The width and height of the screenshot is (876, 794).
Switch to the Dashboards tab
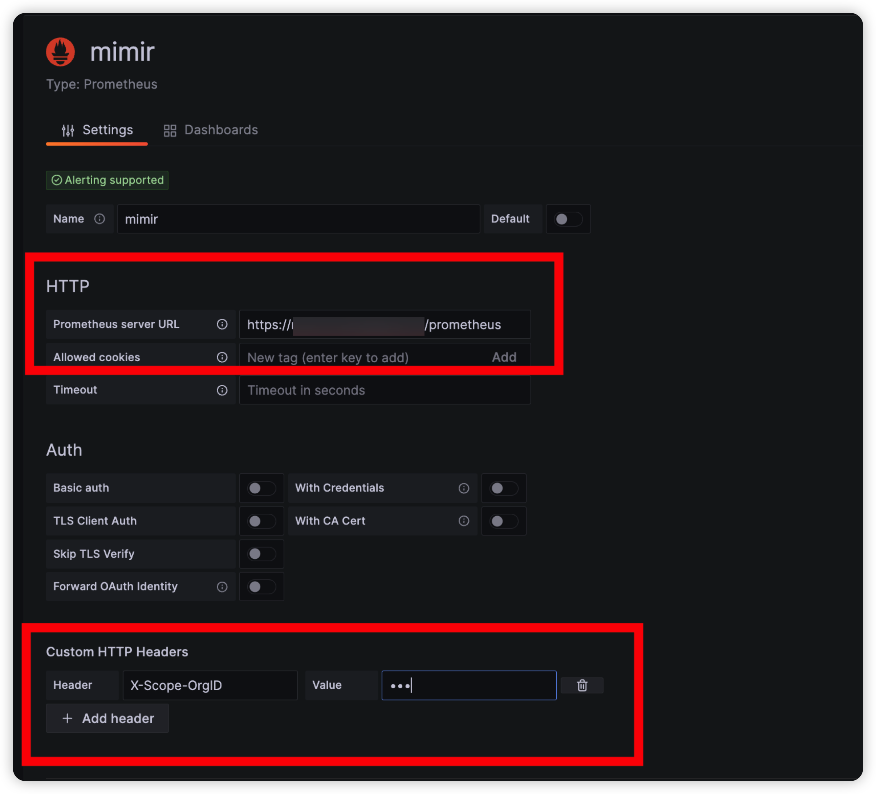[x=211, y=130]
